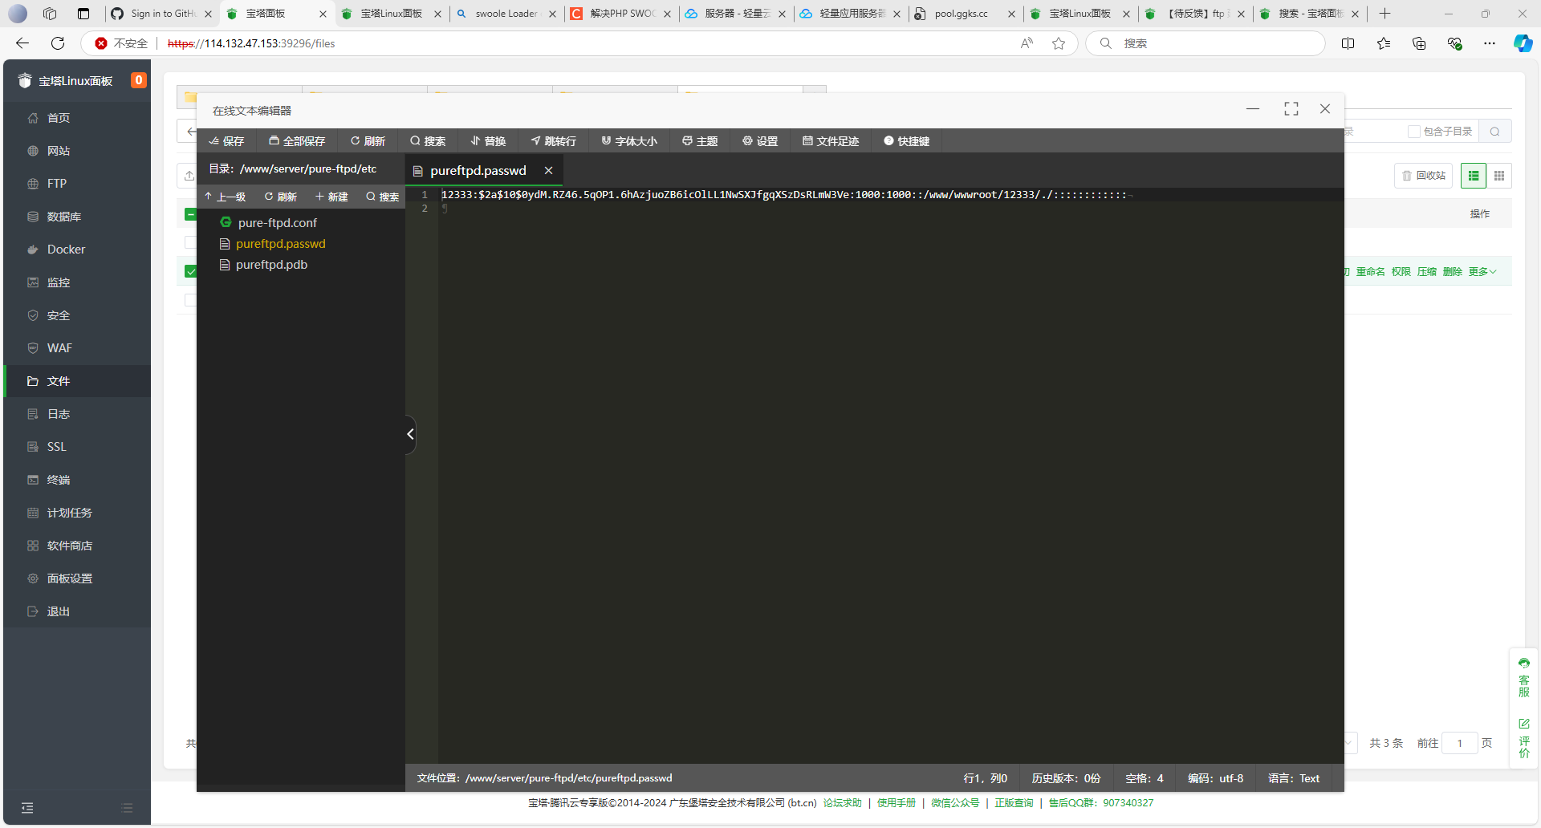
Task: Click browser reload button
Action: coord(58,43)
